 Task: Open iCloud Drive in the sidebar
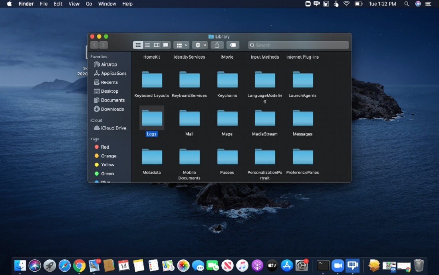pyautogui.click(x=109, y=128)
